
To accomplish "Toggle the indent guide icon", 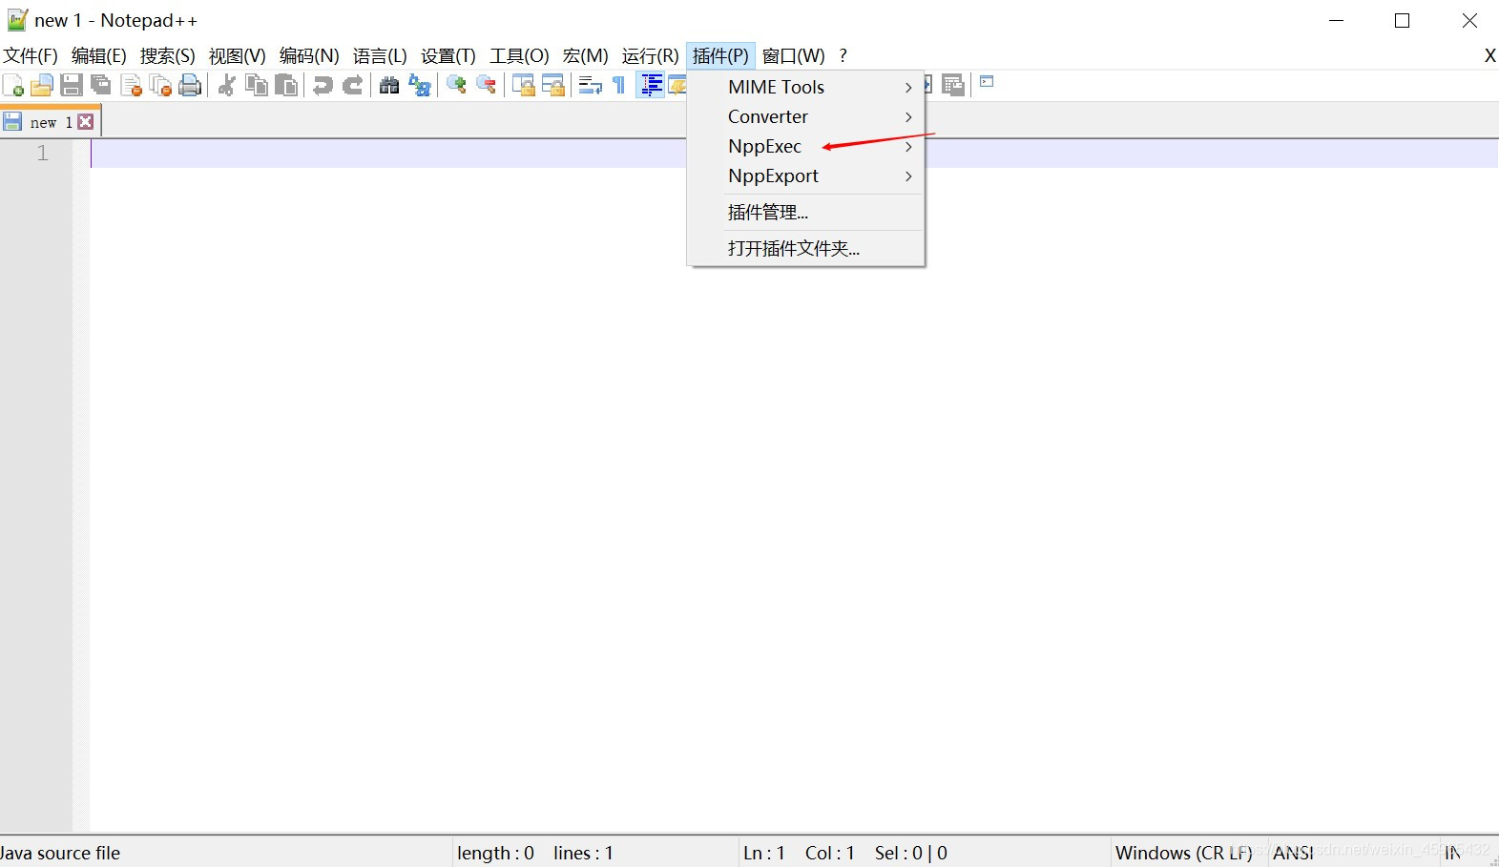I will [x=651, y=85].
